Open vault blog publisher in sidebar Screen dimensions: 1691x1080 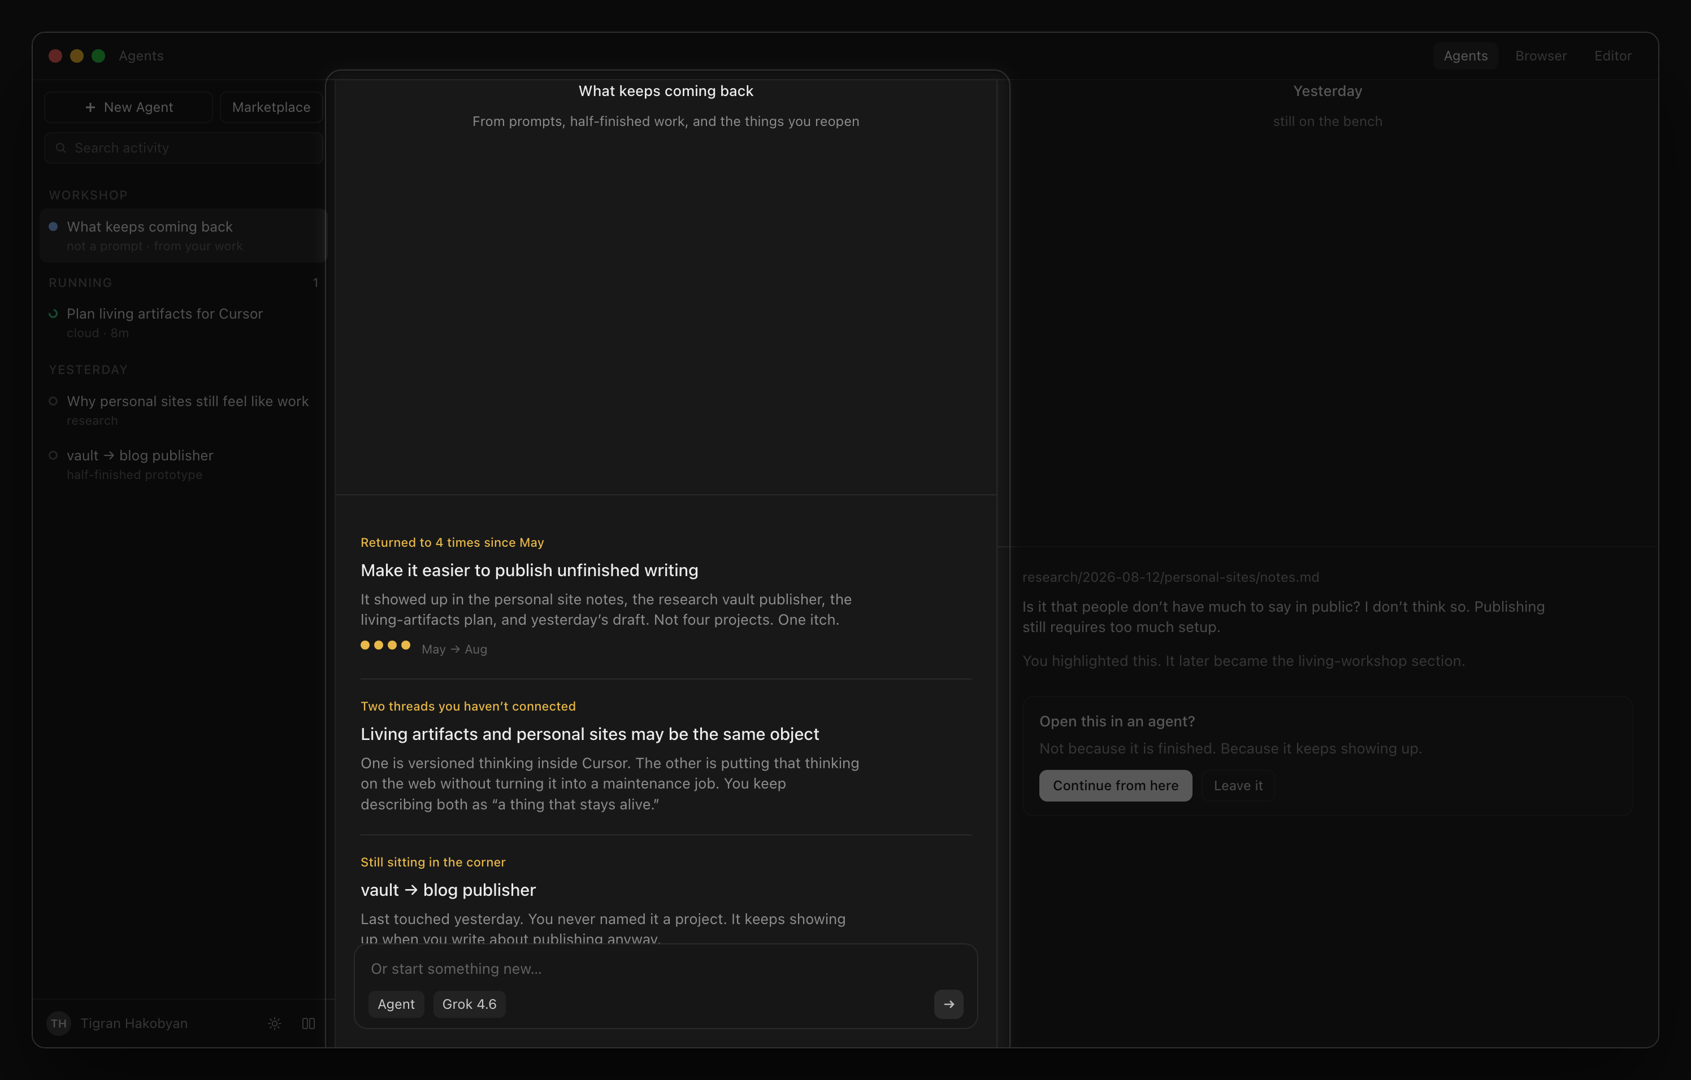coord(183,464)
